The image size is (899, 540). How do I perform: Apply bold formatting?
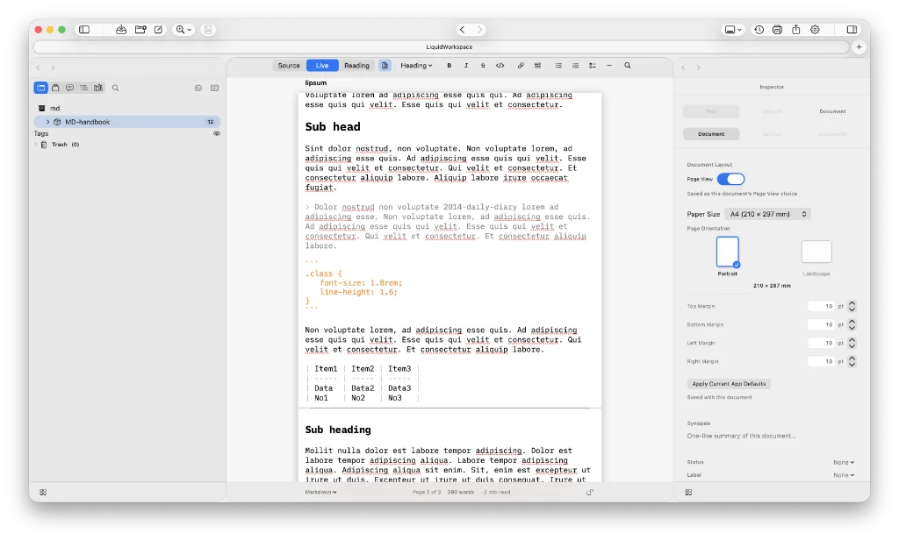point(449,66)
